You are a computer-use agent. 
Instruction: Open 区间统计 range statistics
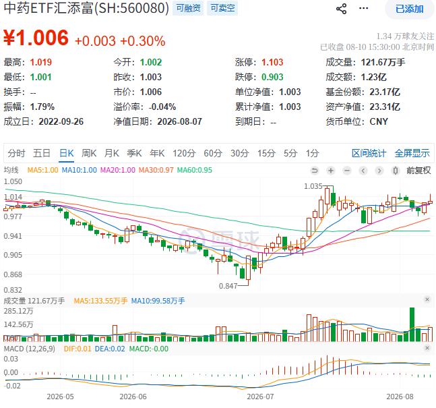point(369,153)
